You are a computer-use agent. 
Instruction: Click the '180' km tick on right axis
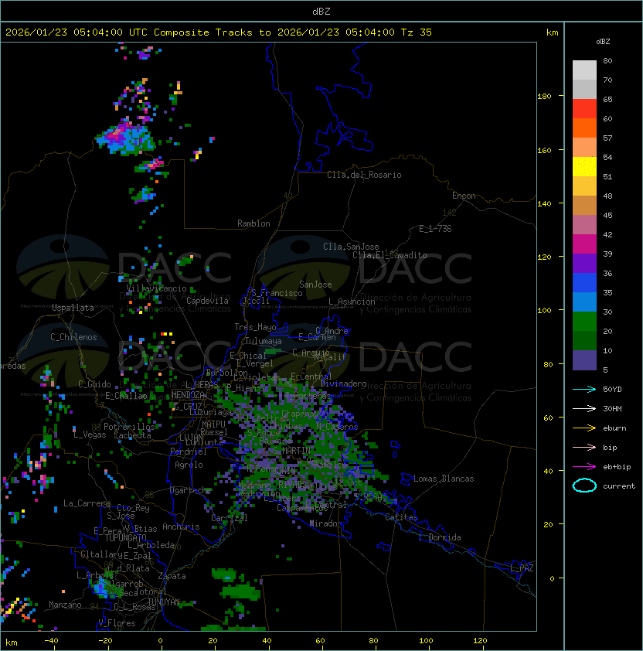tap(544, 97)
